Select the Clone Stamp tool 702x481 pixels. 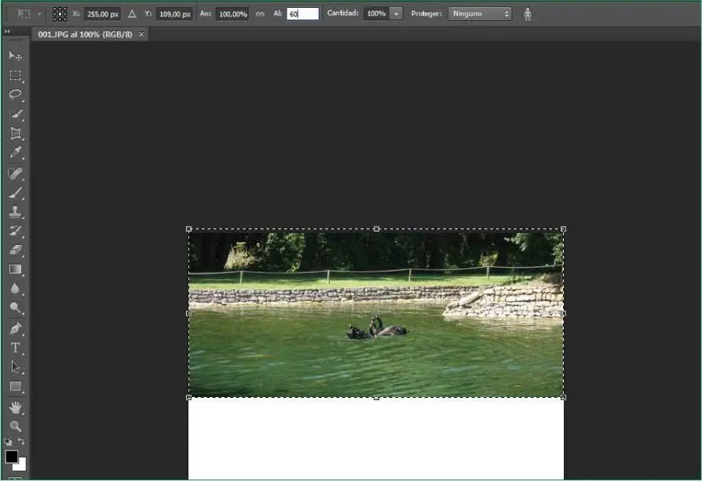[x=15, y=212]
